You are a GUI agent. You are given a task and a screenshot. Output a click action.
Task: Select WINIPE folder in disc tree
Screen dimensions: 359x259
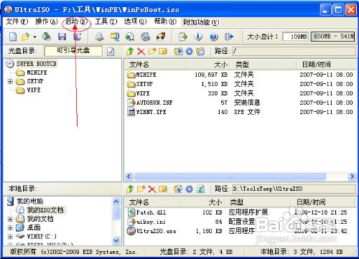[x=37, y=72]
